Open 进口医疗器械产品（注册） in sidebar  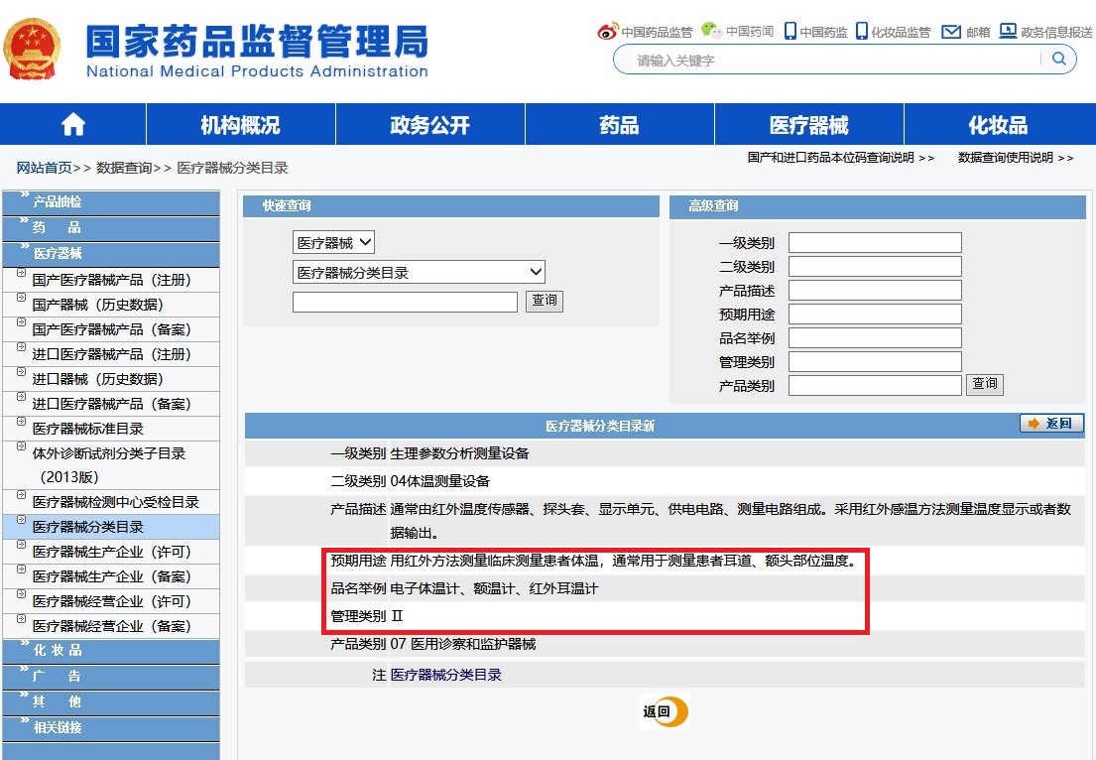coord(112,354)
